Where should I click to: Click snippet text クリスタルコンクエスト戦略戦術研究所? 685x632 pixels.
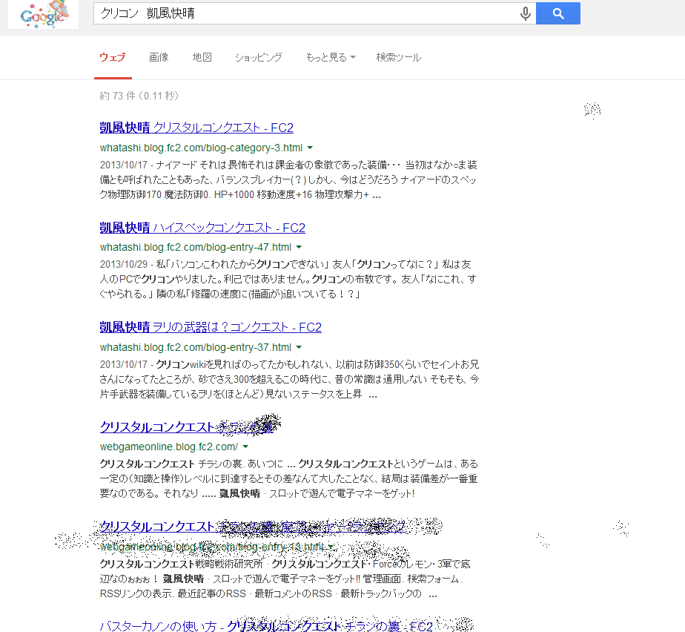click(182, 564)
